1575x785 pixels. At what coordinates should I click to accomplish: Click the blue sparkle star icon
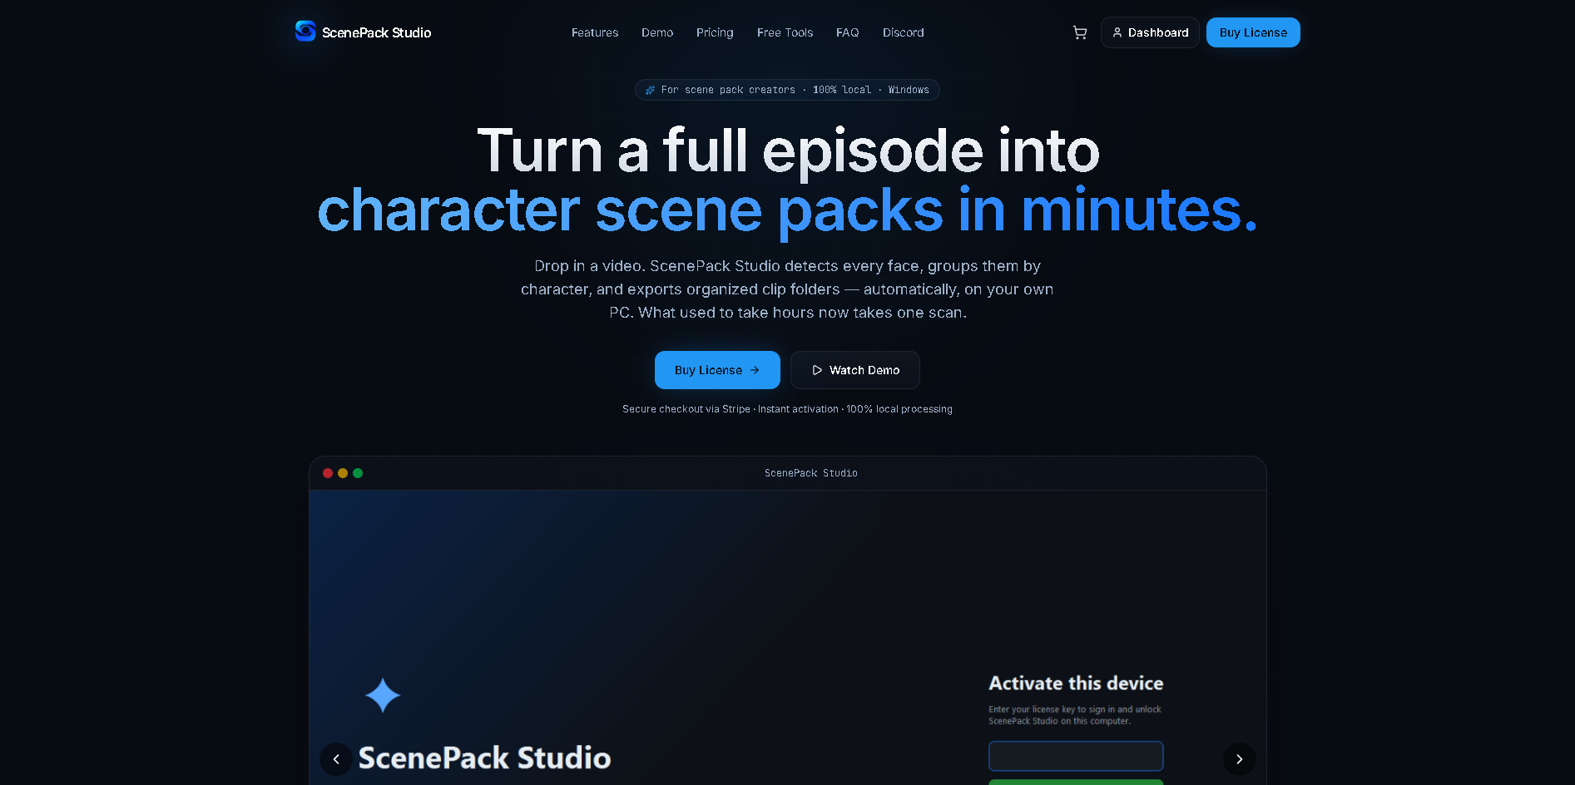click(383, 695)
